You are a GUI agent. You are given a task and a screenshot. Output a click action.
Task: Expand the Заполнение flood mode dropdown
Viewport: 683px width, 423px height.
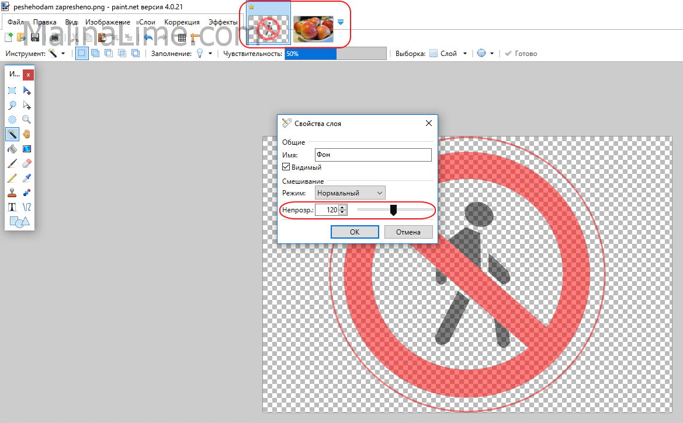coord(202,53)
